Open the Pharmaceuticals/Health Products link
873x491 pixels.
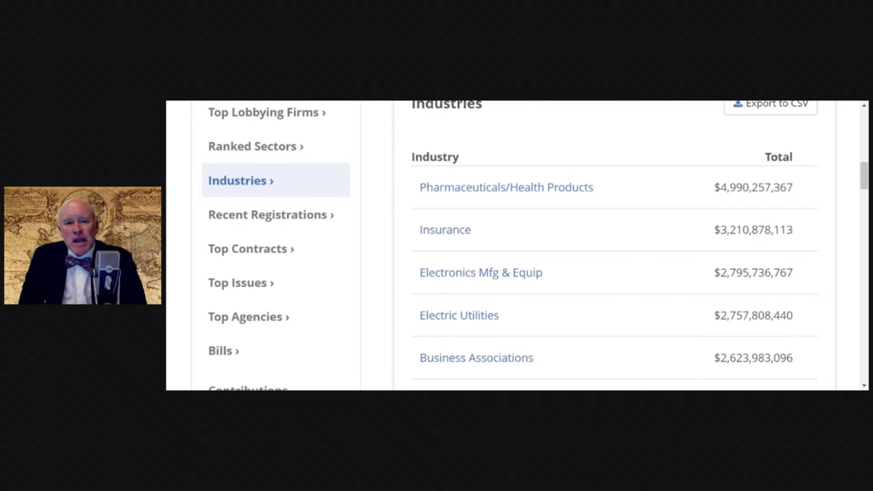(x=506, y=187)
